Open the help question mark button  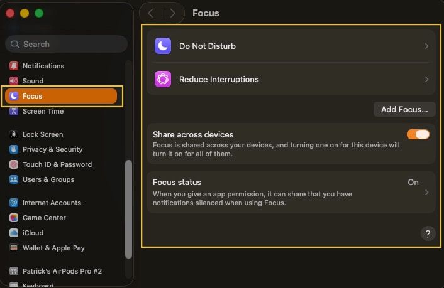coord(428,234)
